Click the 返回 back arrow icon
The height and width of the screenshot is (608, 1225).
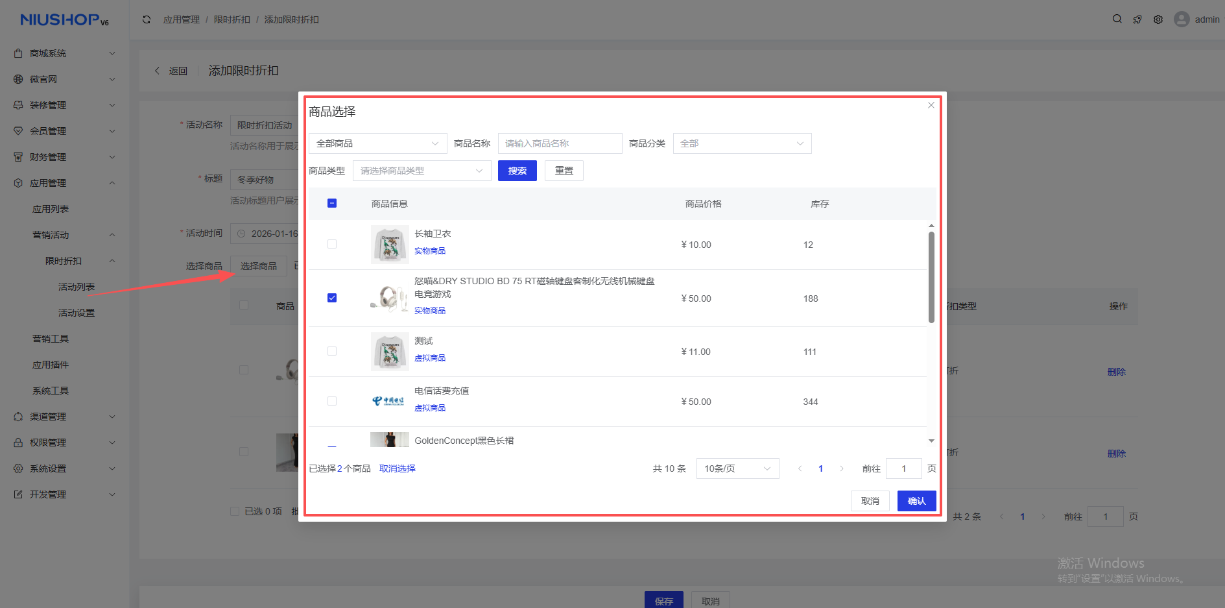[157, 71]
